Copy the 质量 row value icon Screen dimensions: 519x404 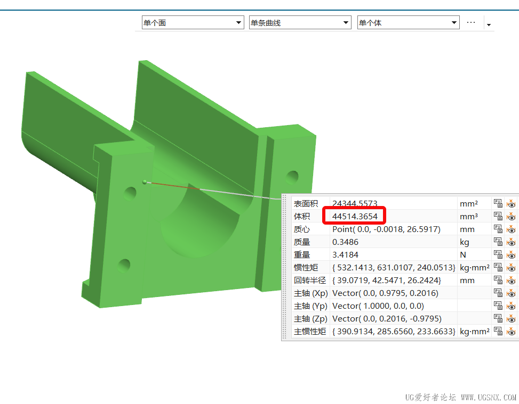498,242
